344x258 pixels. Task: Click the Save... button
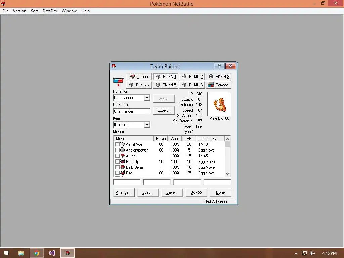[x=172, y=192]
